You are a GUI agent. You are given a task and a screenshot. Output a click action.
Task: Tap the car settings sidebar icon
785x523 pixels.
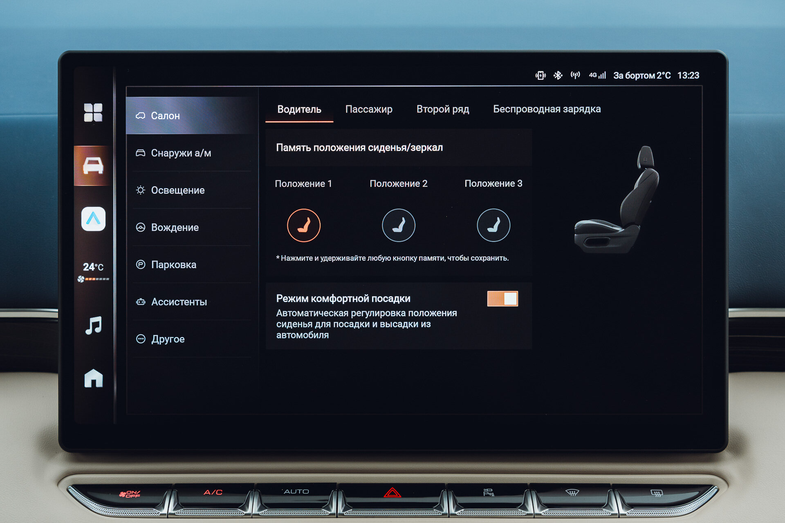pyautogui.click(x=93, y=166)
